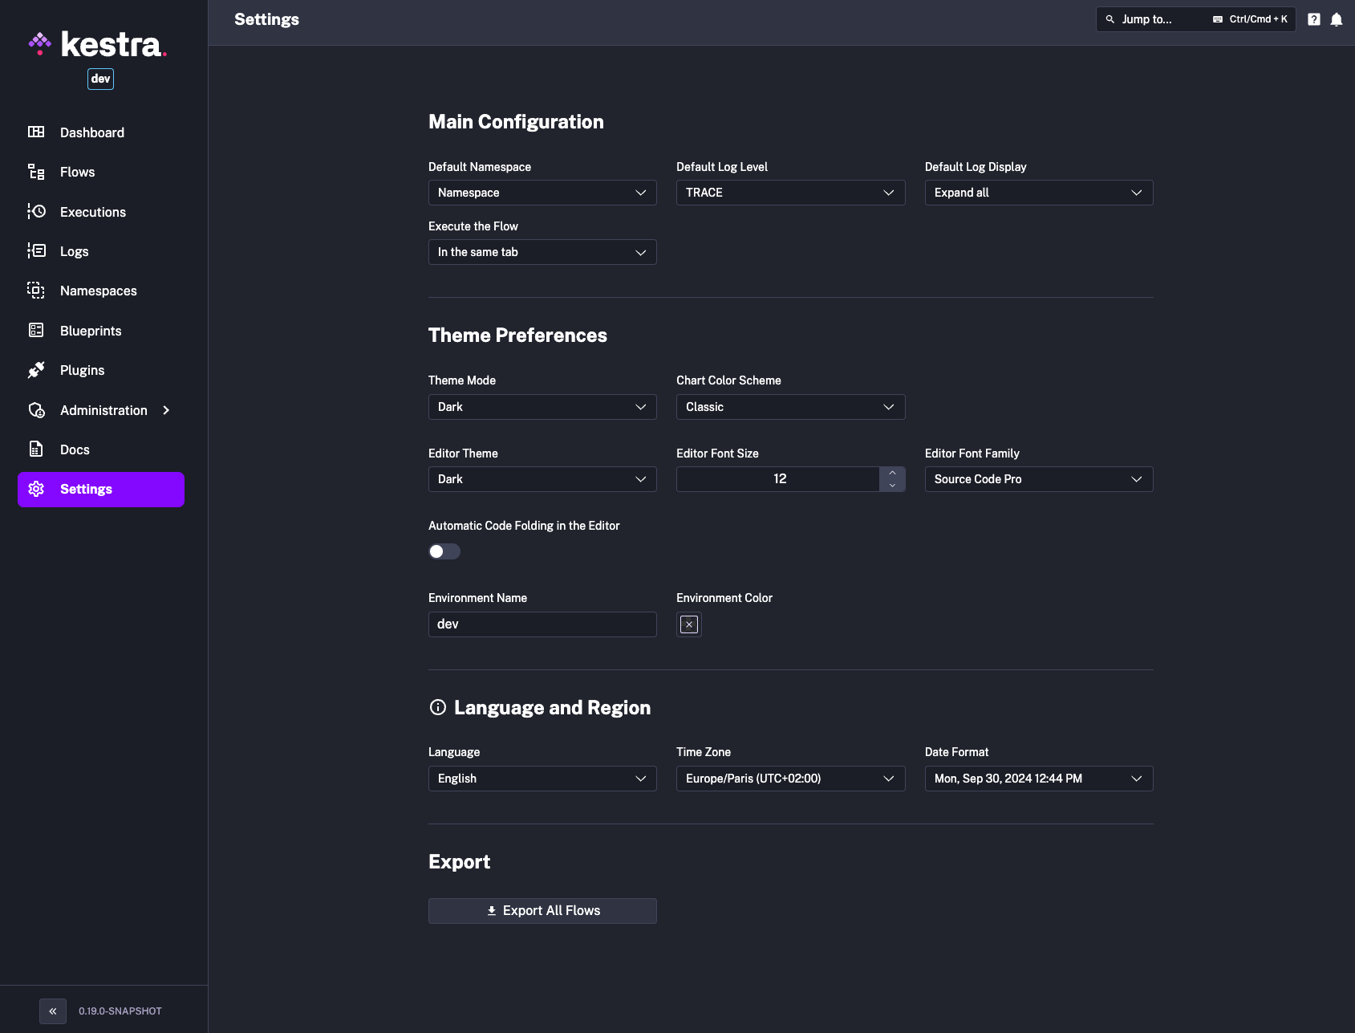Viewport: 1355px width, 1033px height.
Task: Go to Blueprints menu item
Action: [x=101, y=331]
